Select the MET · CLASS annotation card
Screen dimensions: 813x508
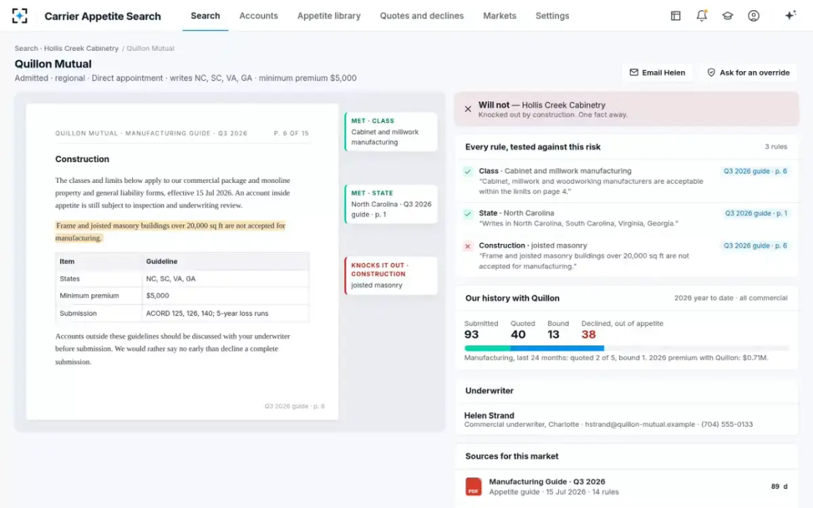[391, 131]
